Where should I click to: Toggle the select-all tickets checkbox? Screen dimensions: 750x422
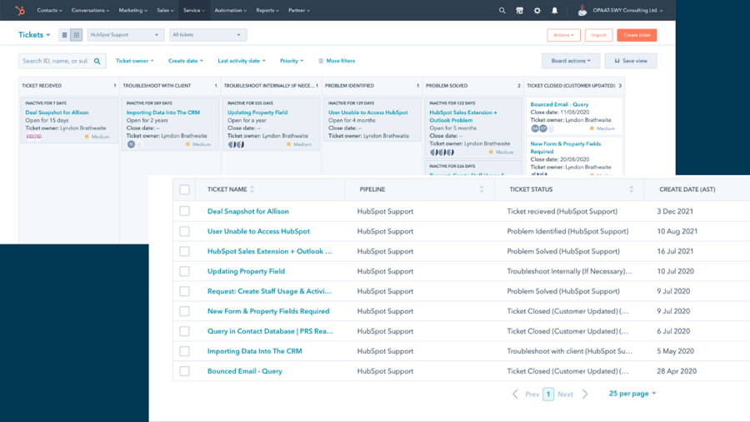[185, 189]
